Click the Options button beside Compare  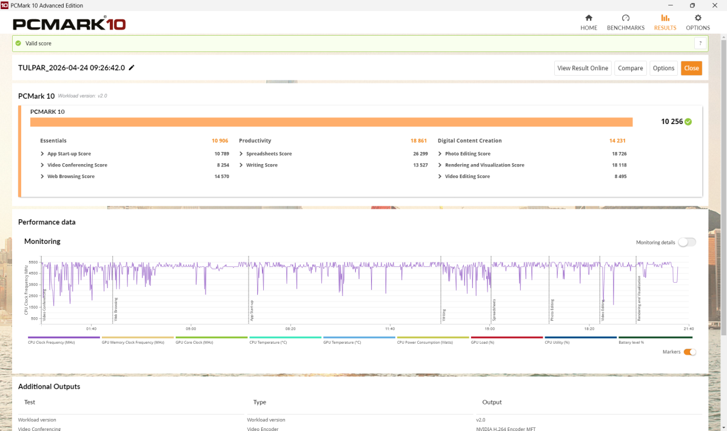point(663,68)
